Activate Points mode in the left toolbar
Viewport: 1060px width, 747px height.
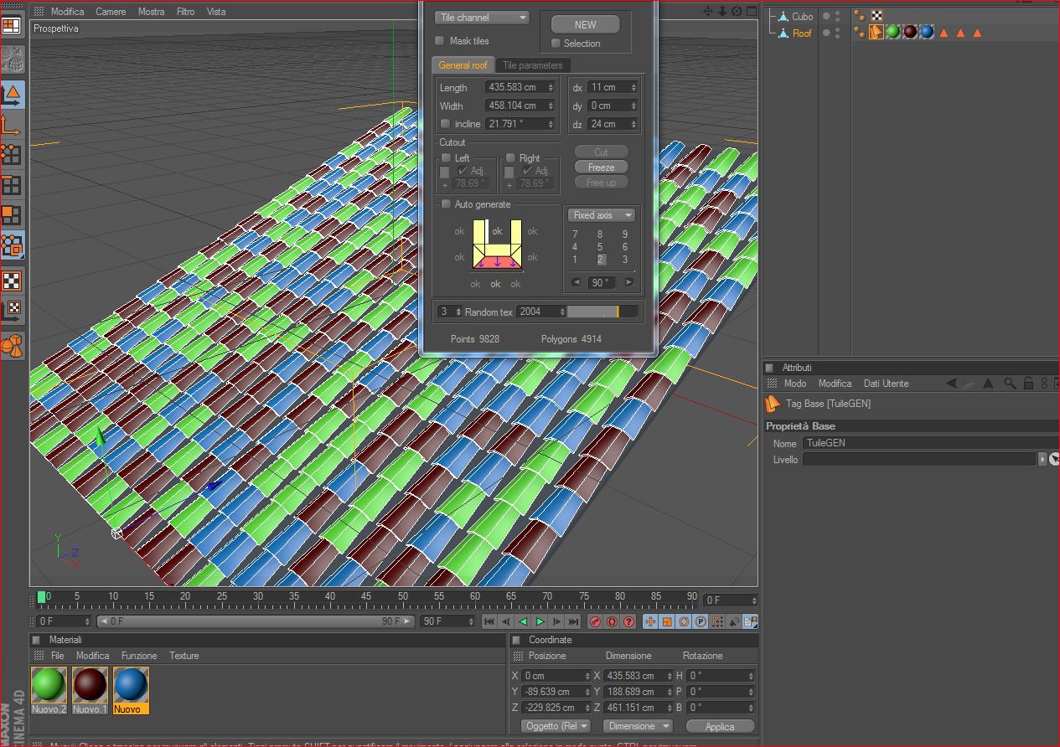coord(12,154)
